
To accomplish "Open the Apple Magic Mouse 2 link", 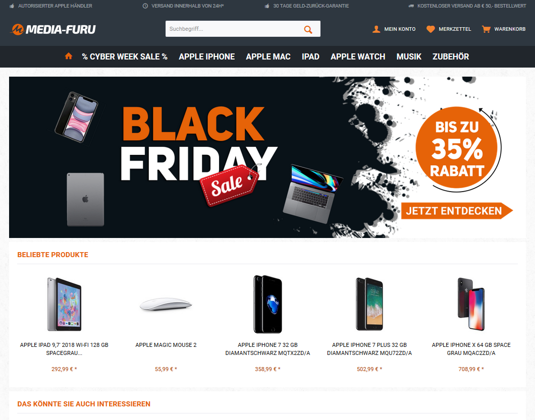I will pyautogui.click(x=166, y=345).
